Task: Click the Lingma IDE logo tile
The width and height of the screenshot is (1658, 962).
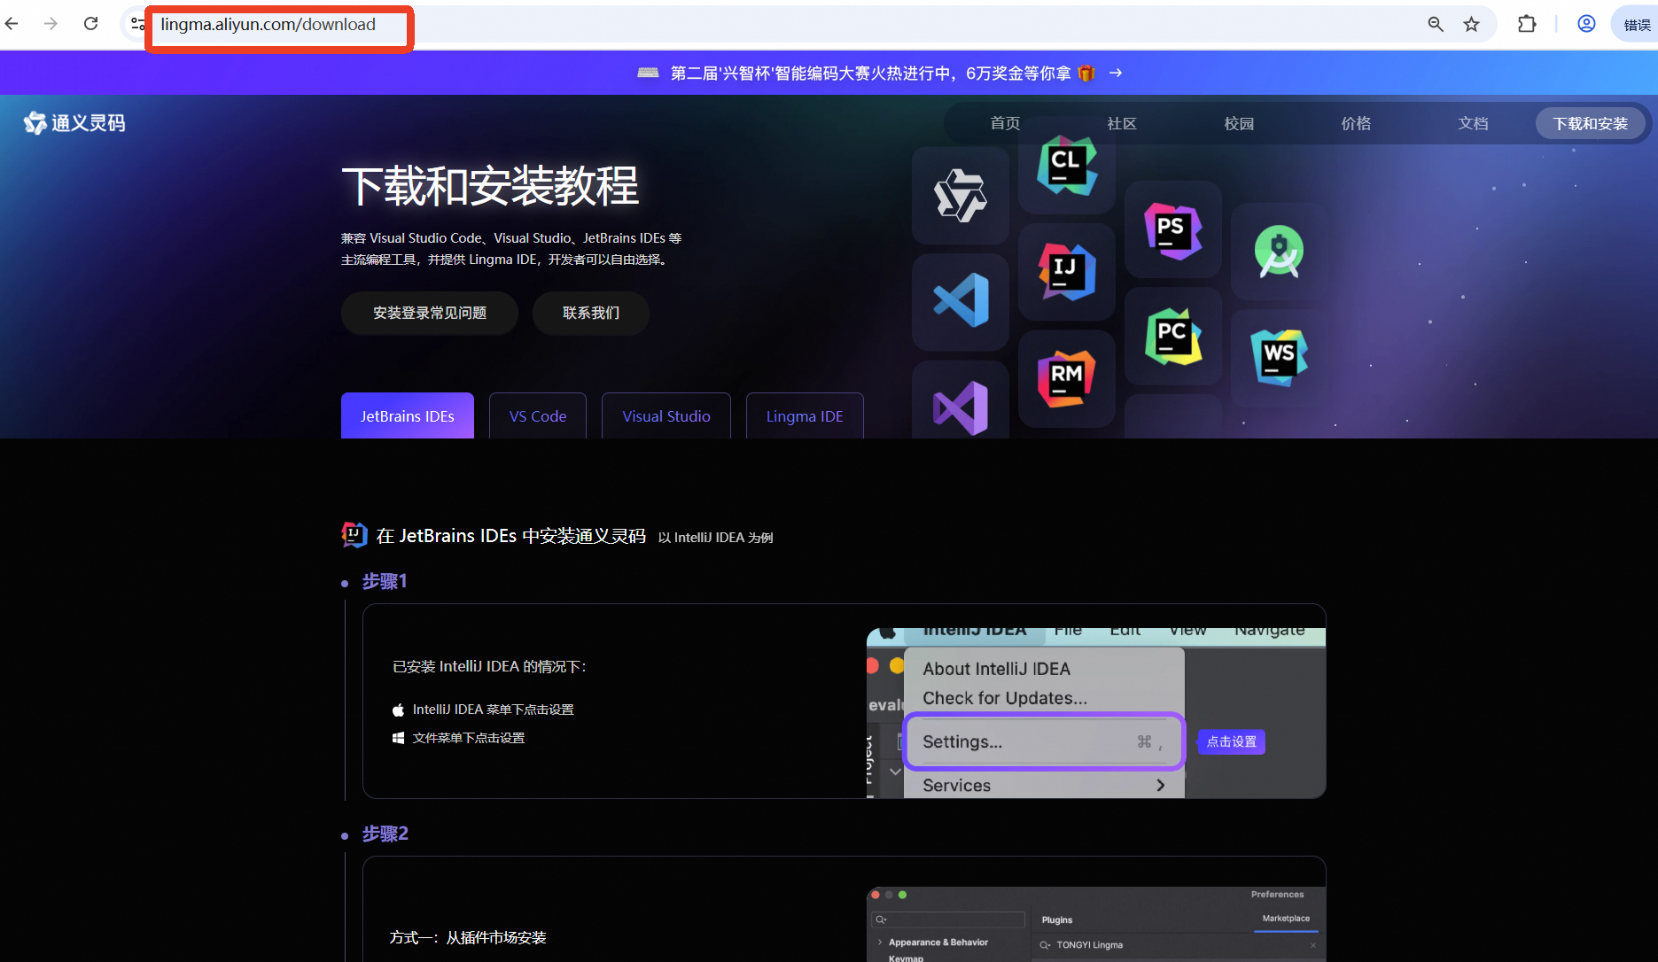Action: pos(961,196)
